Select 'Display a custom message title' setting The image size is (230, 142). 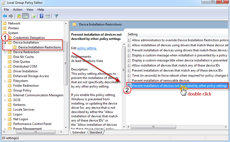180,60
